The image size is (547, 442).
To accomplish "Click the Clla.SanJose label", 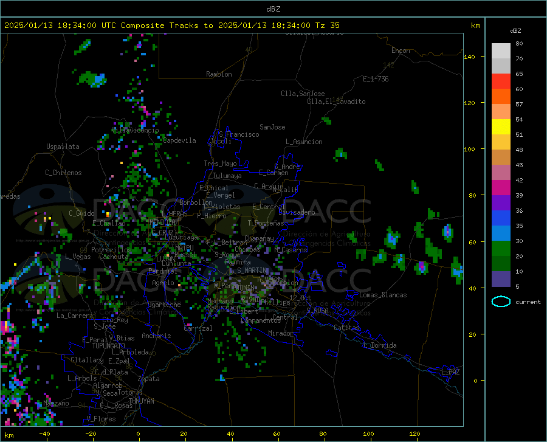I will [x=303, y=94].
